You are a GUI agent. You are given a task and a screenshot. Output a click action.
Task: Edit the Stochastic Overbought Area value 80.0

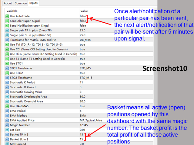[x=82, y=97]
